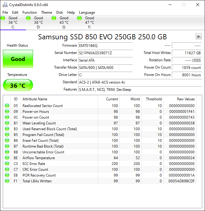
Task: Select the G: disk tab at 43 °C
Action: [x=64, y=23]
